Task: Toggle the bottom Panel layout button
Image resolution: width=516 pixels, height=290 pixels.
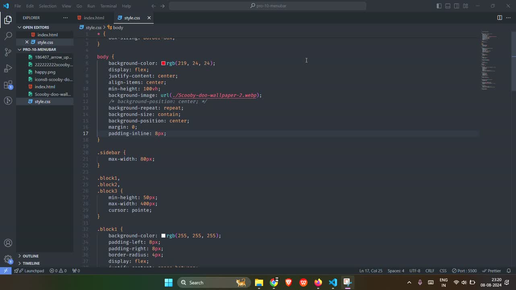Action: tap(448, 6)
